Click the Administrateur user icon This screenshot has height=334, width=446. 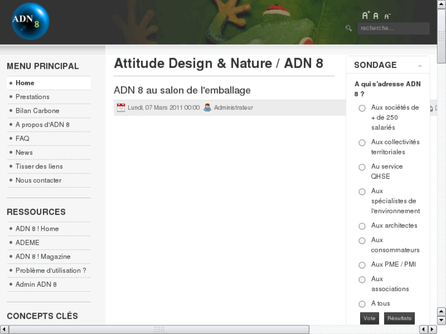(207, 107)
